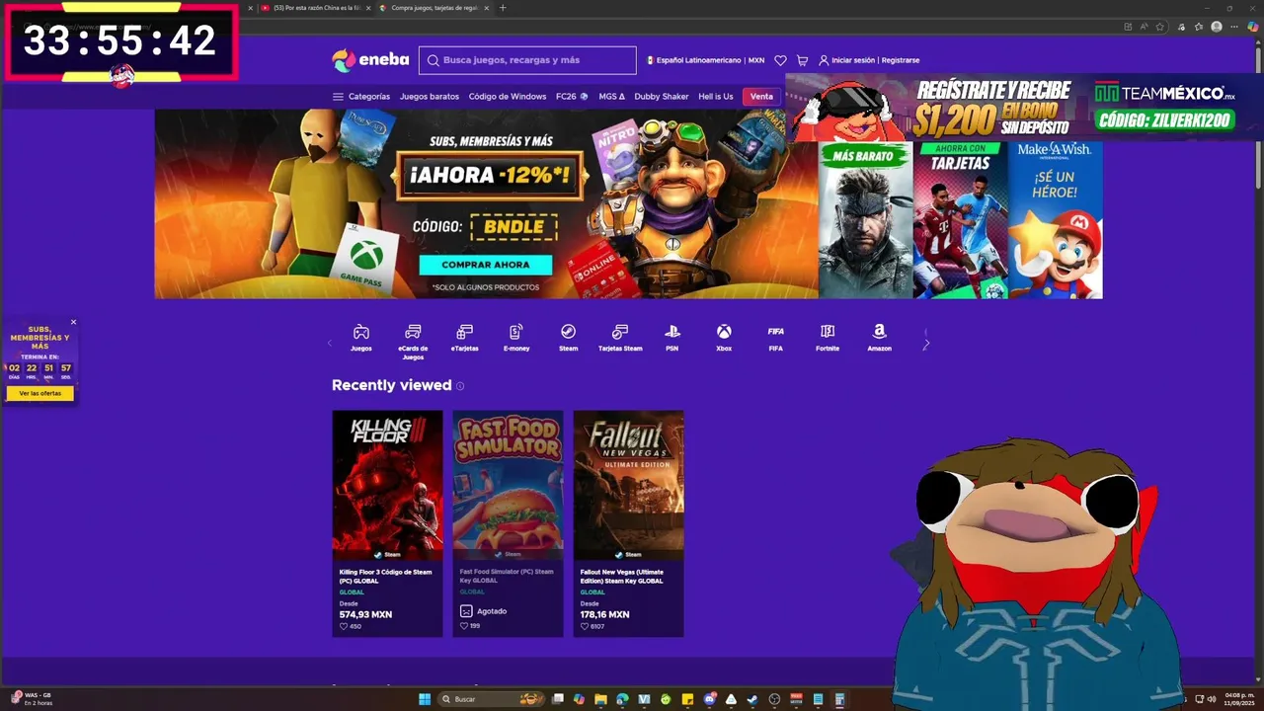The height and width of the screenshot is (711, 1264).
Task: Click 'Fallout New Vegas (Ultimate Edition)' title text
Action: pos(622,576)
